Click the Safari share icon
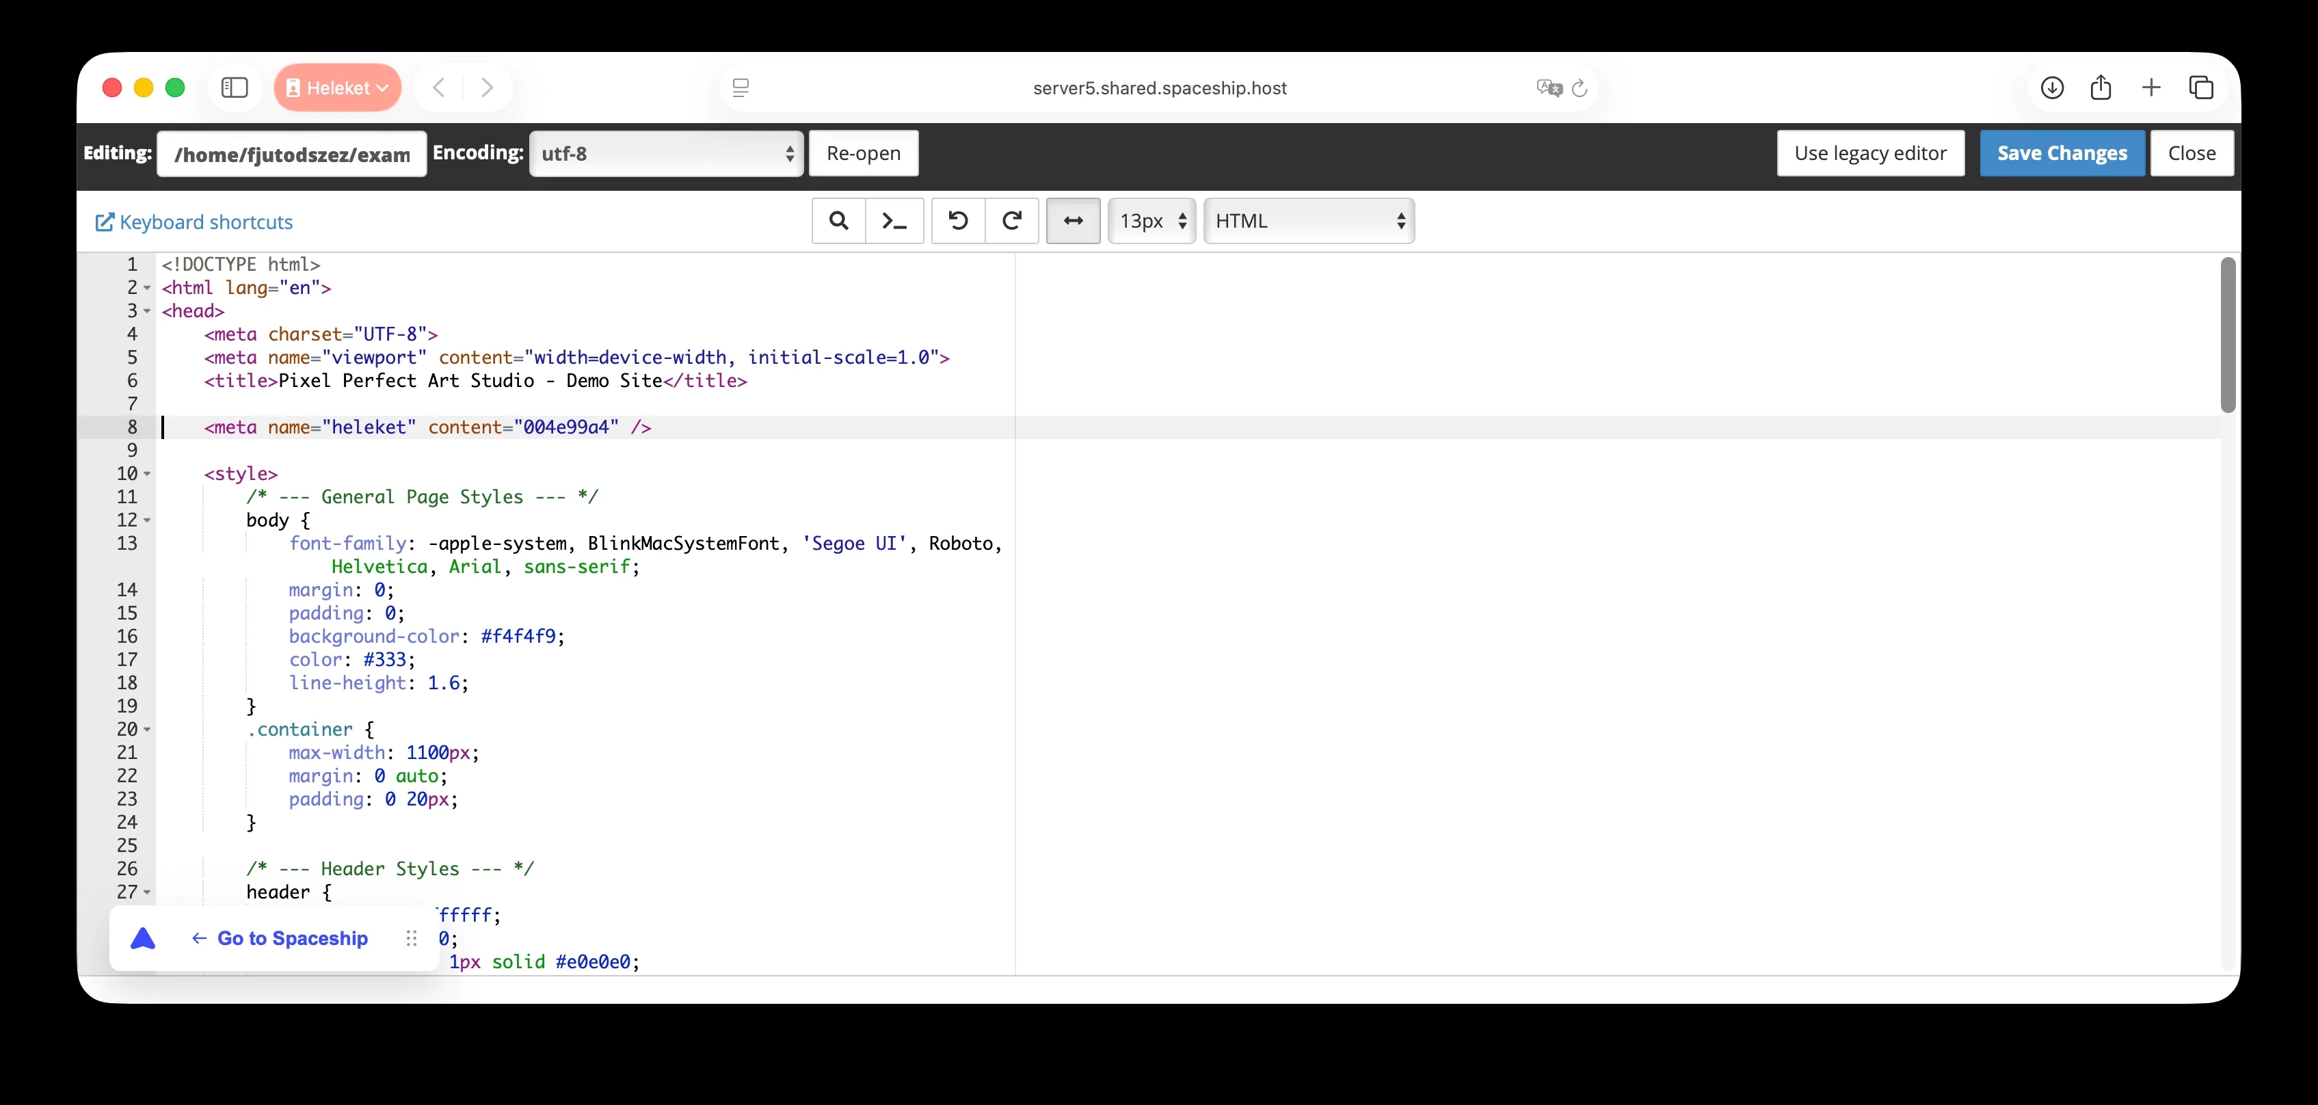 2101,88
